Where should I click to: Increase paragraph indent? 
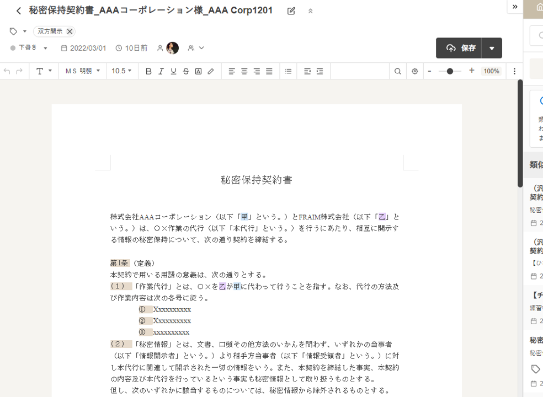pyautogui.click(x=320, y=71)
